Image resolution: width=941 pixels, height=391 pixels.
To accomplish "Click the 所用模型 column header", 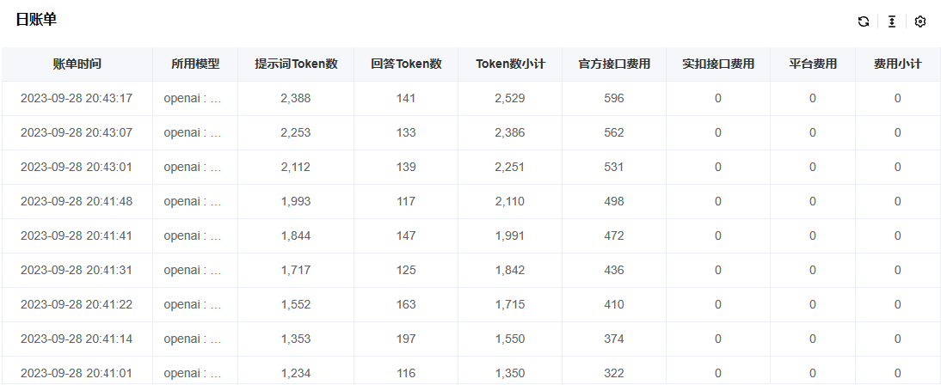I will click(195, 64).
